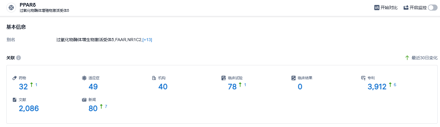The image size is (440, 127).
Task: Click the 临床试验 icon
Action: [224, 78]
